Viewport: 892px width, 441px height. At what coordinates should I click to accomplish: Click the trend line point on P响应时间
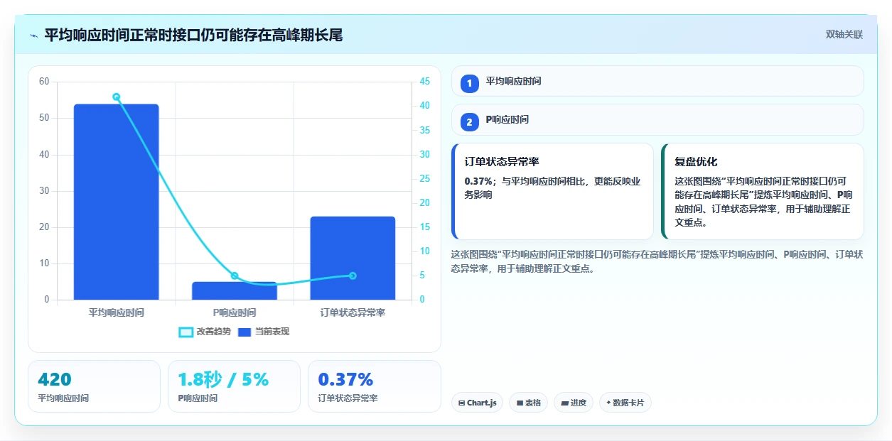[235, 276]
